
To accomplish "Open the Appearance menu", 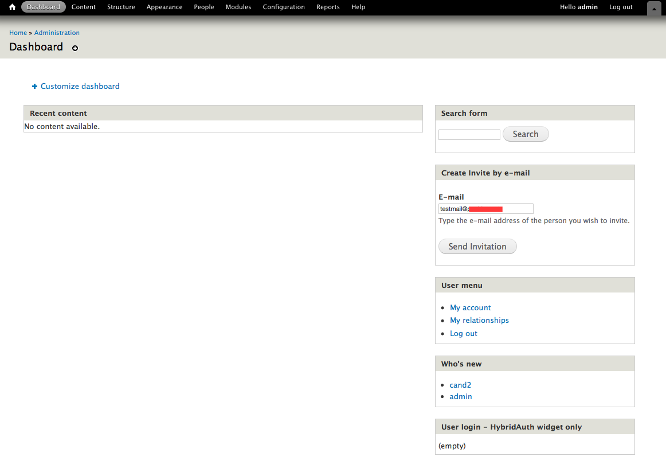I will tap(164, 7).
